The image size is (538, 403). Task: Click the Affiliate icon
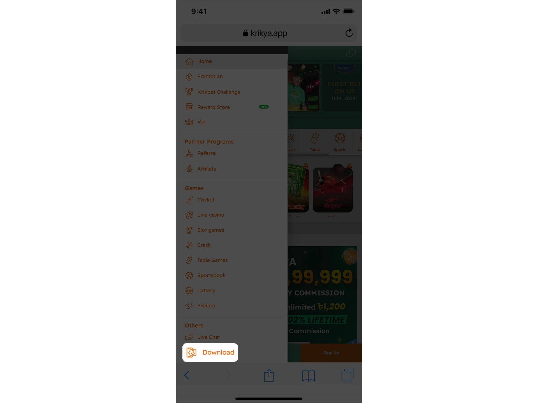189,168
